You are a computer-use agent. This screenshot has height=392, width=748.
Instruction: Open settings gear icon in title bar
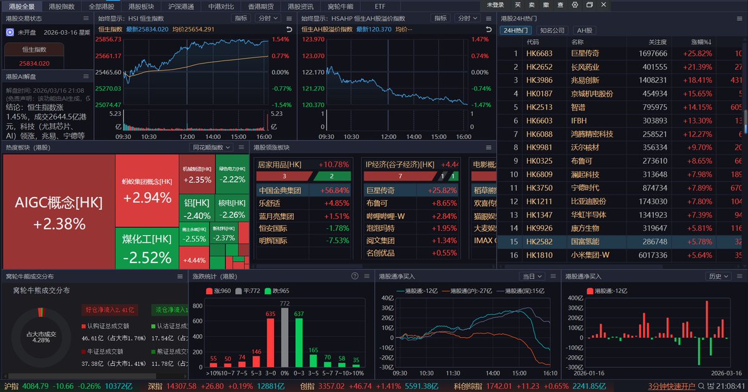point(575,5)
